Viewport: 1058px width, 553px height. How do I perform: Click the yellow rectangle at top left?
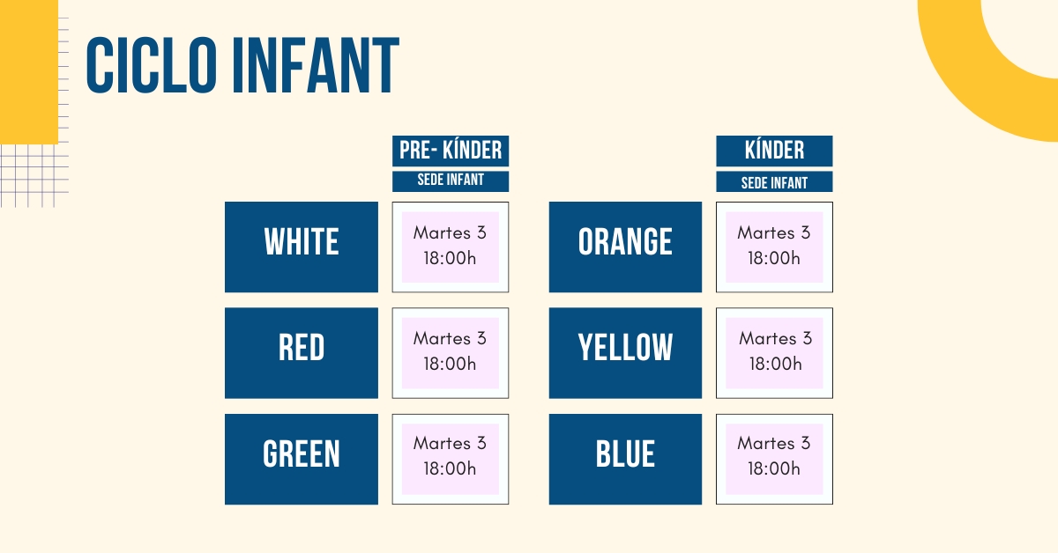coord(28,70)
